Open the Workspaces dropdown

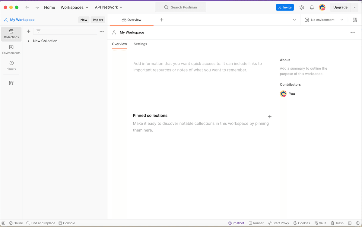75,7
